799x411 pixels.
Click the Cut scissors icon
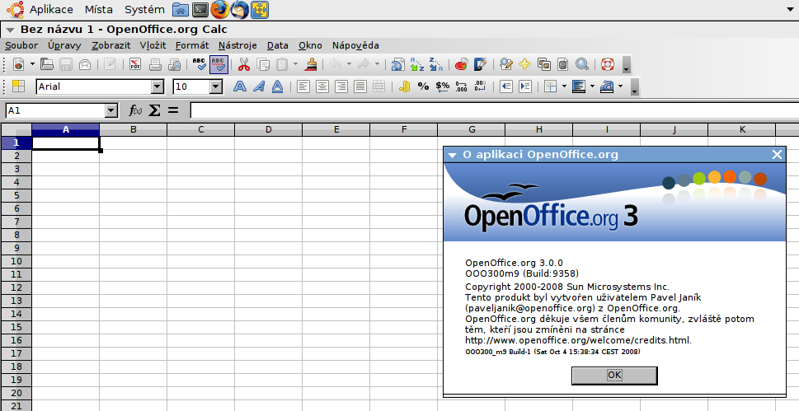click(x=244, y=65)
